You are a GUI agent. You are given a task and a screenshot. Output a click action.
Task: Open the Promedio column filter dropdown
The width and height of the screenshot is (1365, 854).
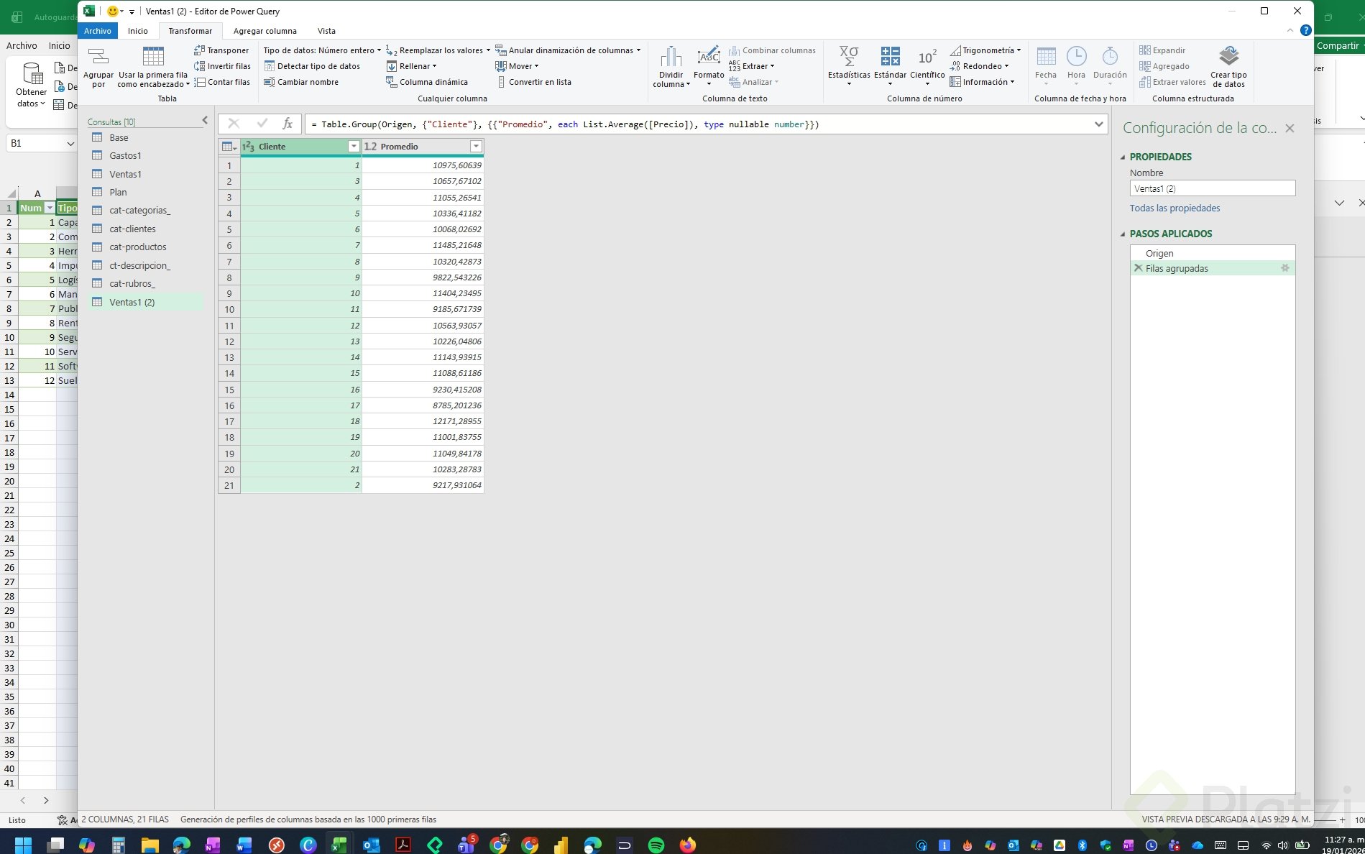click(x=476, y=147)
